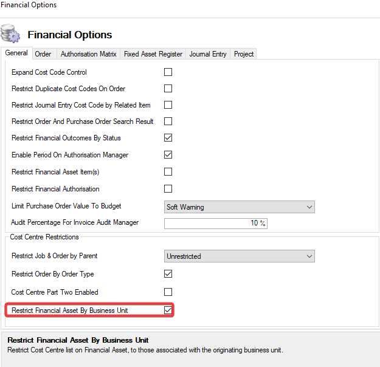Uncheck Restrict Order By Order Type
The height and width of the screenshot is (367, 380).
coord(168,274)
